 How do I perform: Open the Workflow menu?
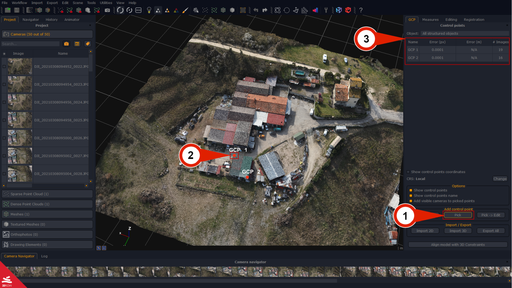19,3
